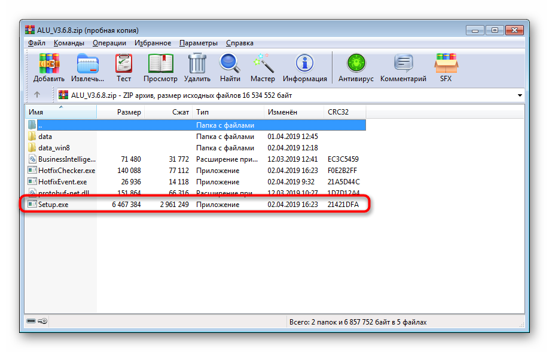Go up one folder level arrow
This screenshot has height=352, width=549.
pyautogui.click(x=37, y=95)
